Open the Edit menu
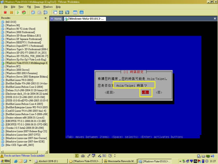This screenshot has height=164, width=218. [13, 7]
